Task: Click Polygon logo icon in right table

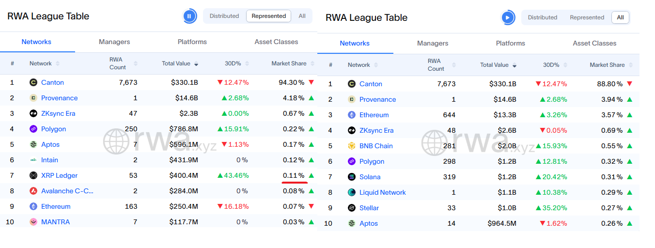Action: (x=352, y=161)
